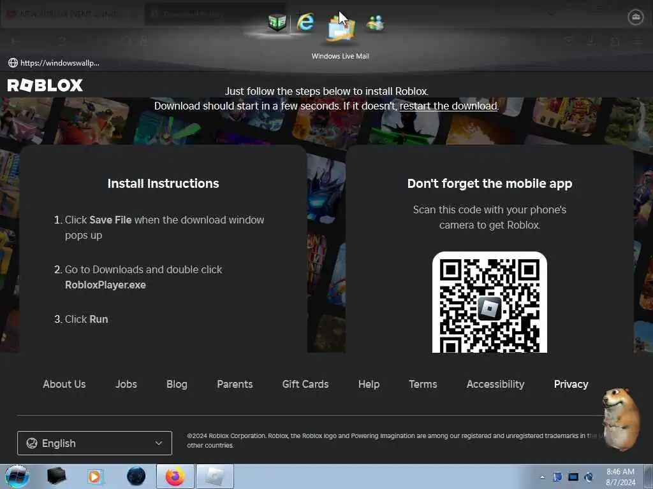The height and width of the screenshot is (489, 653).
Task: Click the Roblox QR code
Action: point(490,302)
